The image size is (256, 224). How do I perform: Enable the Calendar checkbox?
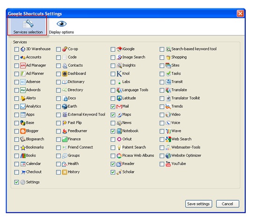(x=16, y=164)
